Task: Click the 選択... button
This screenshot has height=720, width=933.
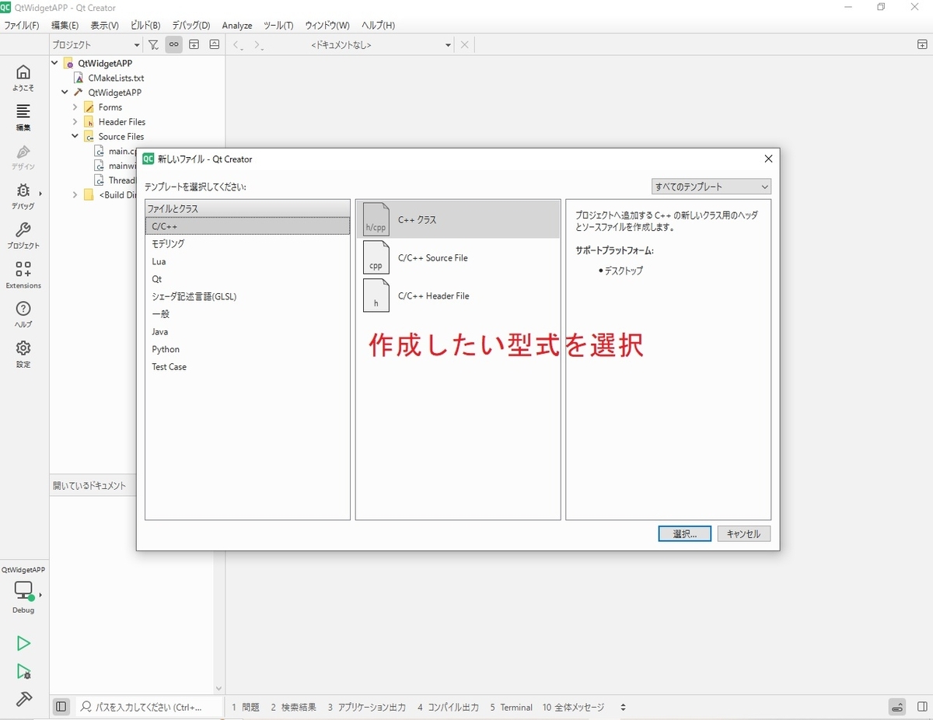Action: 685,534
